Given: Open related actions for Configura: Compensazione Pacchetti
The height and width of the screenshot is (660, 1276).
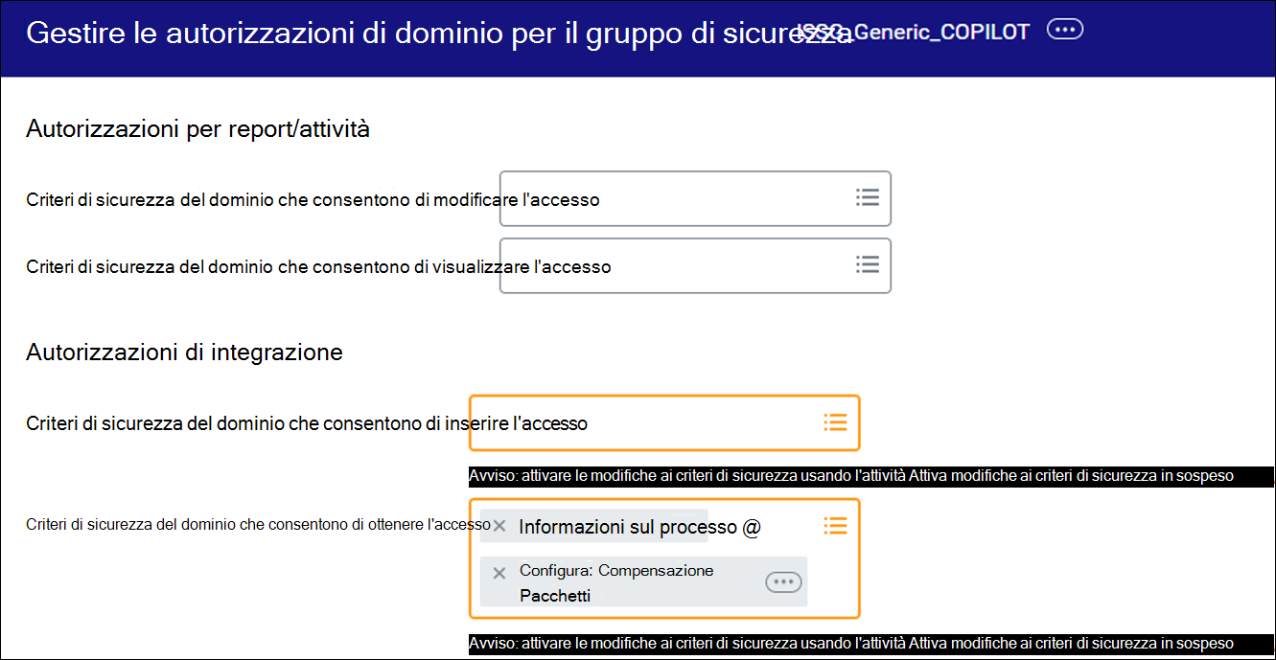Looking at the screenshot, I should tap(783, 582).
